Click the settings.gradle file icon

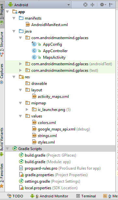21,181
